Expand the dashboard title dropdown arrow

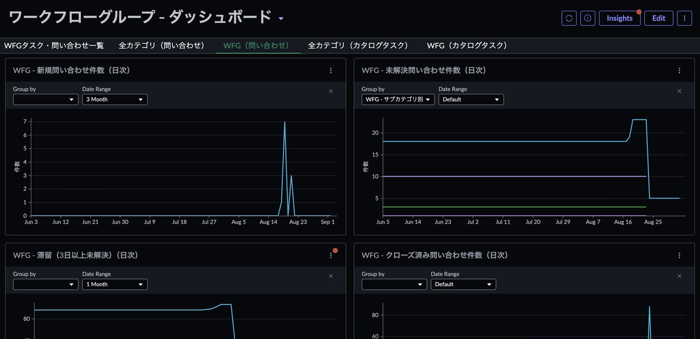pyautogui.click(x=281, y=19)
